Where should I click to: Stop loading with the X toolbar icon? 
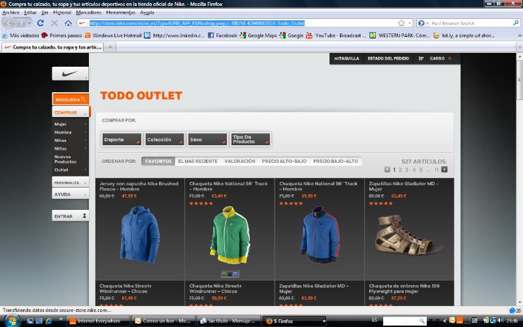point(54,23)
